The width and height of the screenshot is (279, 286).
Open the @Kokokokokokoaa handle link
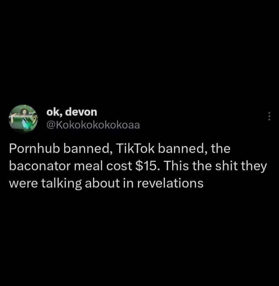coord(93,125)
